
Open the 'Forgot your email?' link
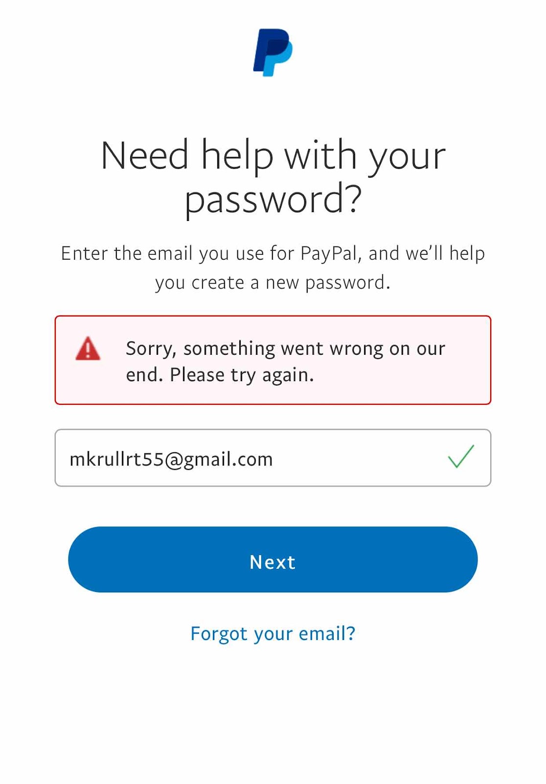coord(273,634)
